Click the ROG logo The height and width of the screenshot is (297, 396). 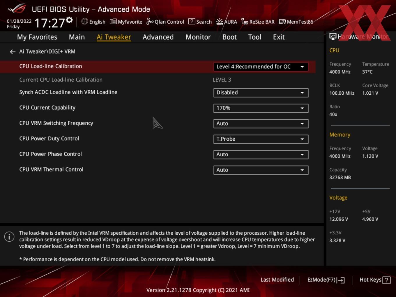pos(17,9)
